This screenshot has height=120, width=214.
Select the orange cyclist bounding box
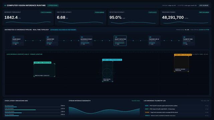[x=182, y=64]
